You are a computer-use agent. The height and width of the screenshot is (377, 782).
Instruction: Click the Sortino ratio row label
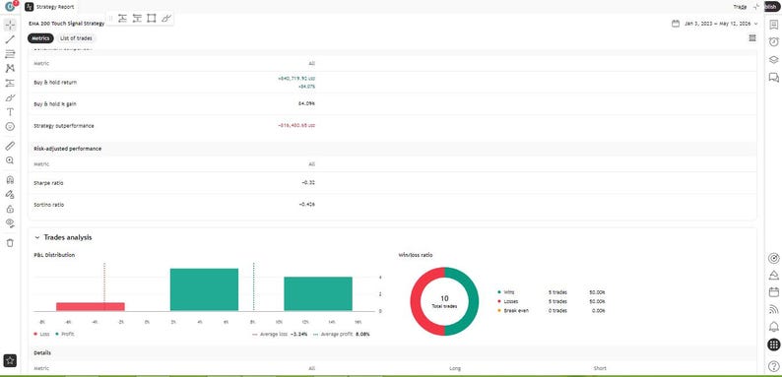(x=49, y=205)
